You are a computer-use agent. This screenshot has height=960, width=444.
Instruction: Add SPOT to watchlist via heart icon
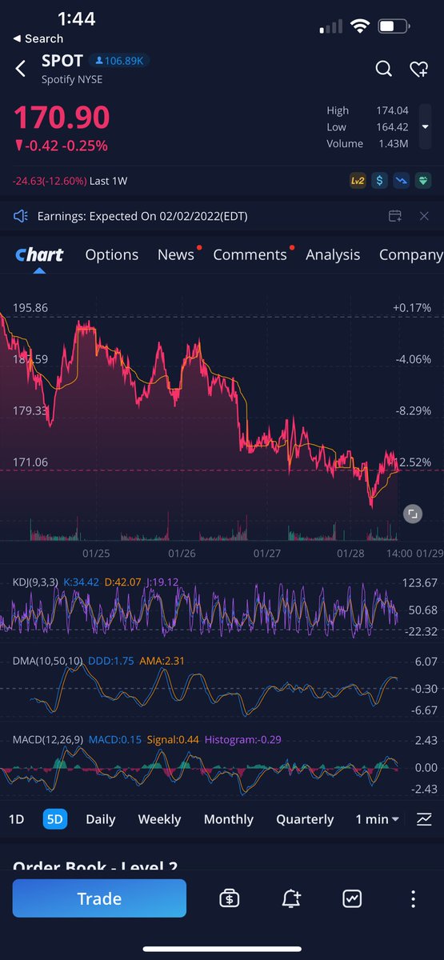pyautogui.click(x=418, y=70)
